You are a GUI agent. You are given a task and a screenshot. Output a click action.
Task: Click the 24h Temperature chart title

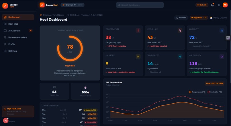[114, 82]
